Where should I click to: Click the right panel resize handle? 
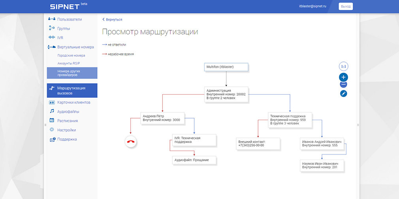point(358,125)
